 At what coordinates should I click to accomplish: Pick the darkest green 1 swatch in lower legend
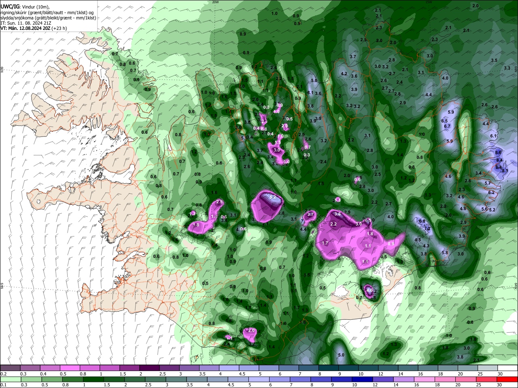[x=93, y=379]
